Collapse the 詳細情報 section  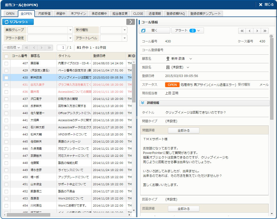point(143,103)
